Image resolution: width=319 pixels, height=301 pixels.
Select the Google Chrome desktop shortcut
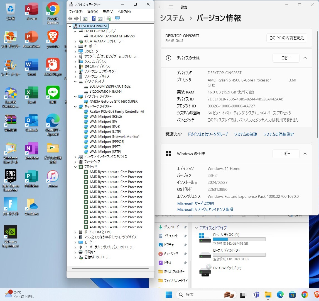pyautogui.click(x=53, y=13)
